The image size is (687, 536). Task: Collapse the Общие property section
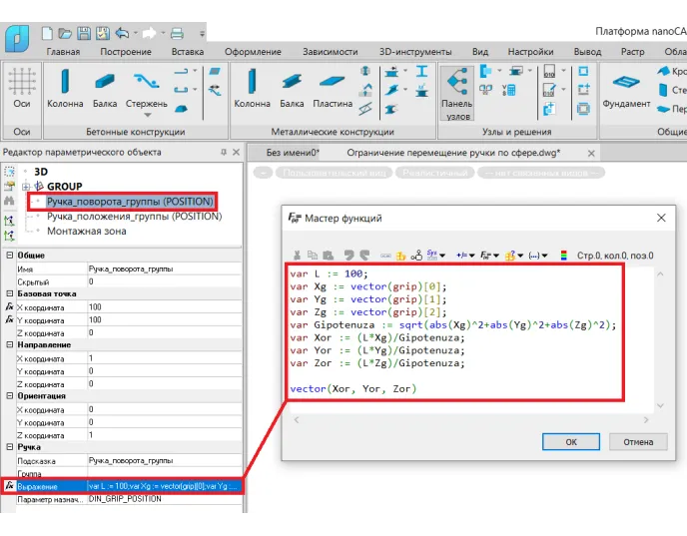click(x=10, y=255)
